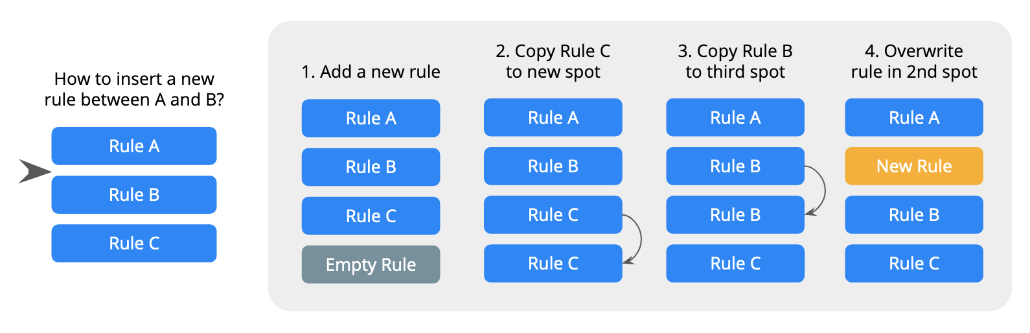This screenshot has width=1030, height=333.
Task: Click Rule A in the step 3 column
Action: [x=735, y=118]
